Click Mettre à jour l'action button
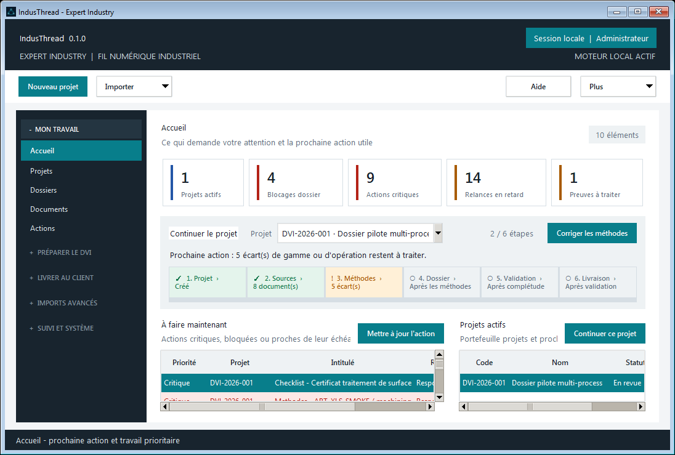Image resolution: width=675 pixels, height=455 pixels. pos(401,334)
